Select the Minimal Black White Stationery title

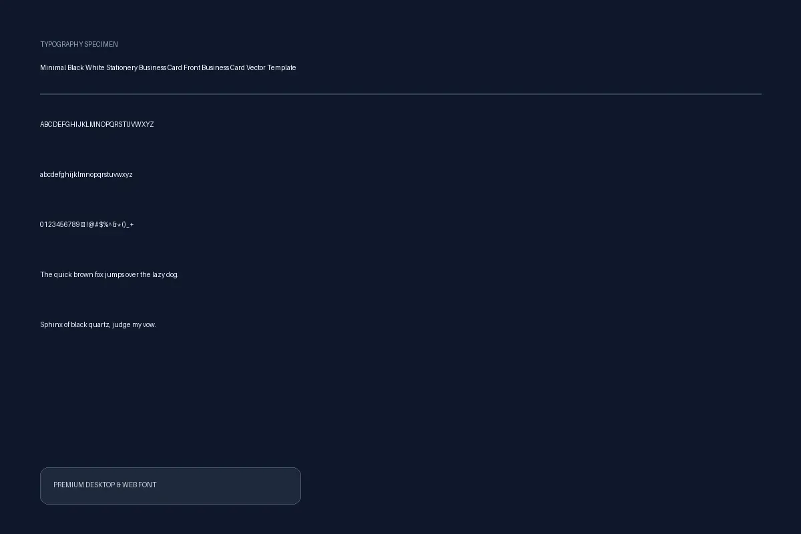pyautogui.click(x=168, y=67)
